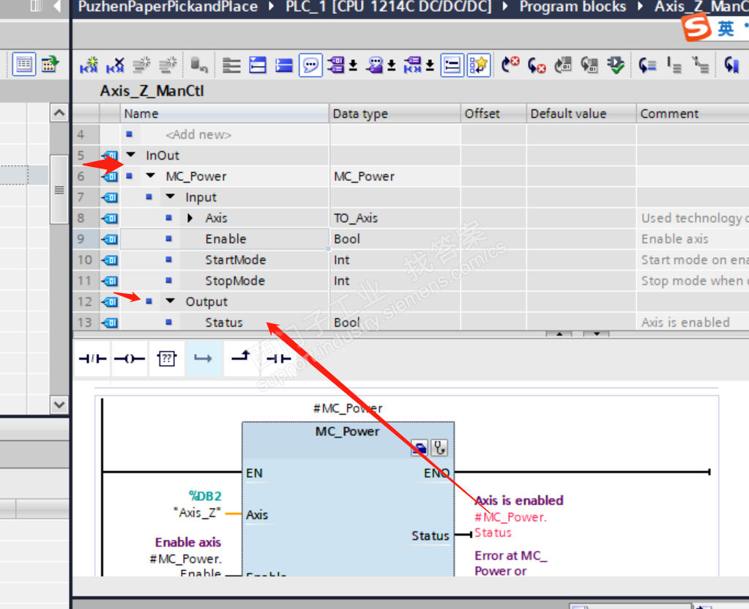749x609 pixels.
Task: Click PLC_1 [CPU 1214C DC/DC/DC] breadcrumb
Action: 388,7
